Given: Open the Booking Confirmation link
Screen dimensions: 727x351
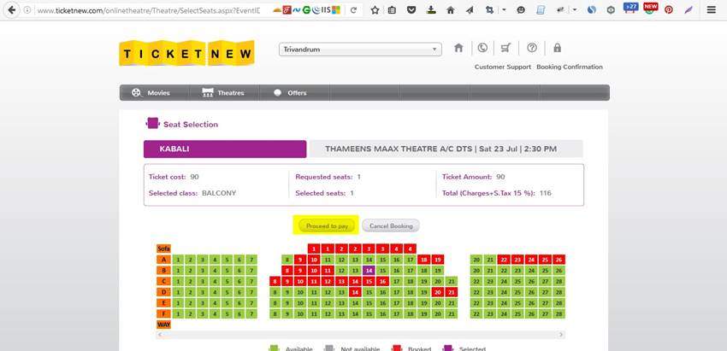Looking at the screenshot, I should 570,67.
